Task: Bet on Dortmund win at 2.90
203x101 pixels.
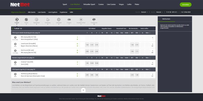Action: tap(87, 52)
